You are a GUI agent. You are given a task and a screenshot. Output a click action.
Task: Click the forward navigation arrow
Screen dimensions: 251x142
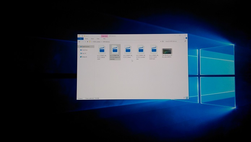pyautogui.click(x=83, y=42)
